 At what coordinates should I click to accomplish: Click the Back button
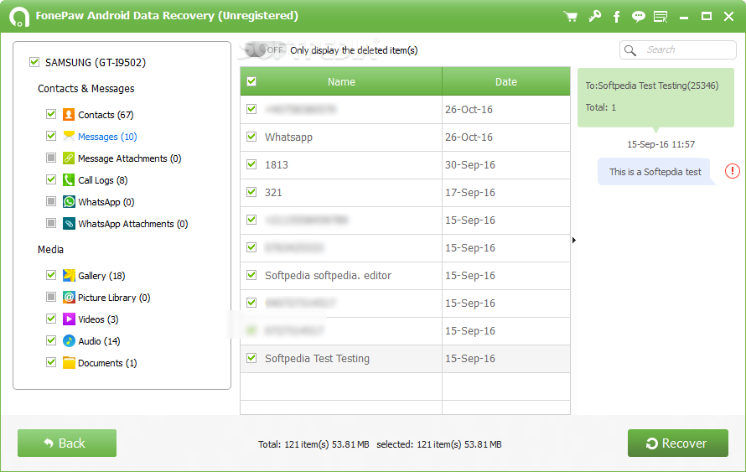click(x=67, y=443)
